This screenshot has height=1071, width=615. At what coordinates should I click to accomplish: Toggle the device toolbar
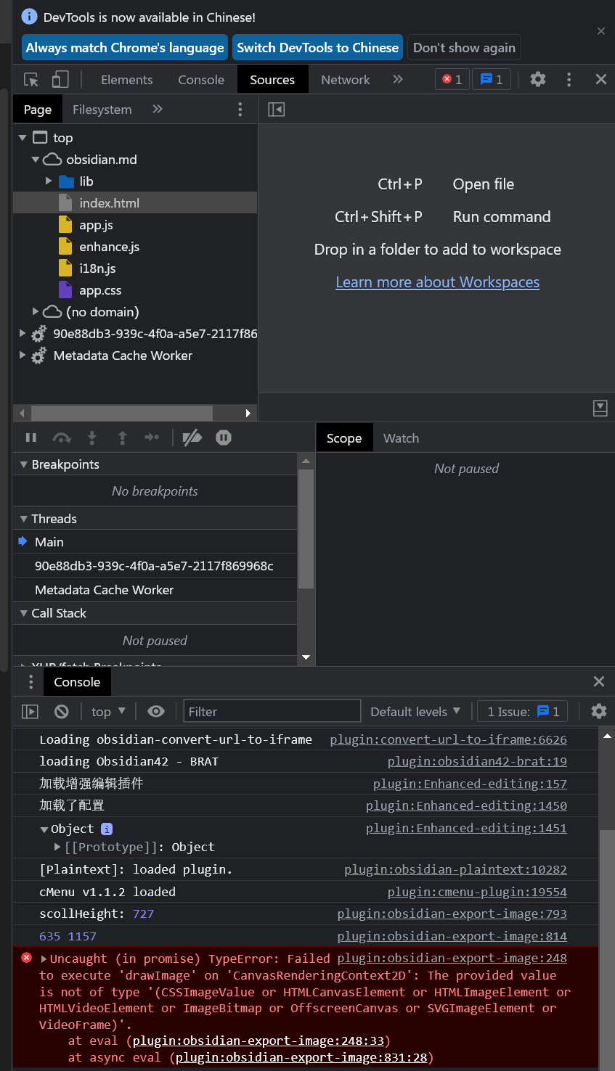coord(60,79)
